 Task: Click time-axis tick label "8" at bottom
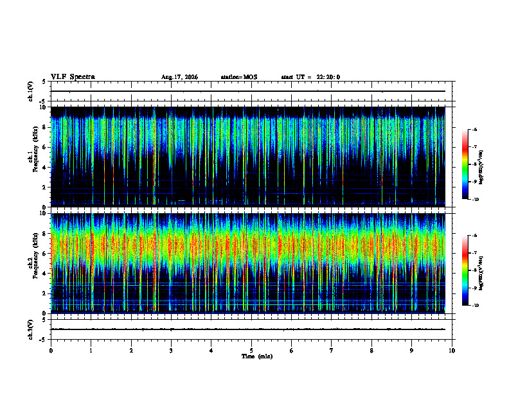point(371,351)
